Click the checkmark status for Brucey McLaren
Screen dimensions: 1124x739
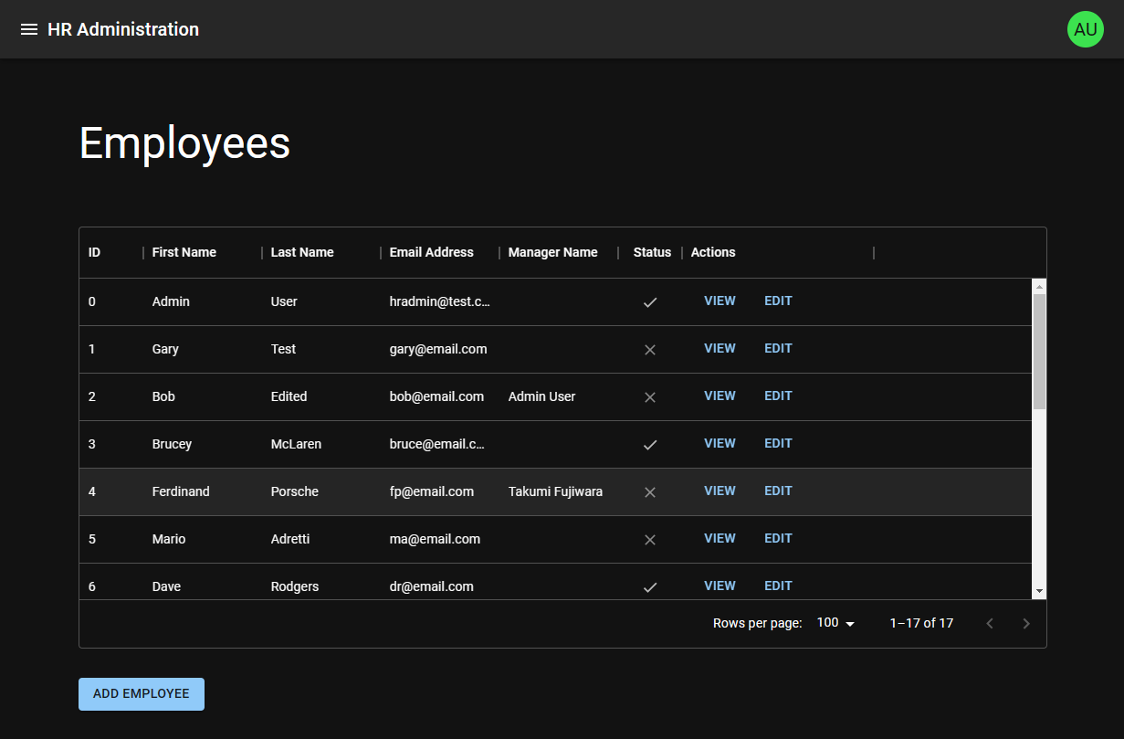tap(650, 444)
